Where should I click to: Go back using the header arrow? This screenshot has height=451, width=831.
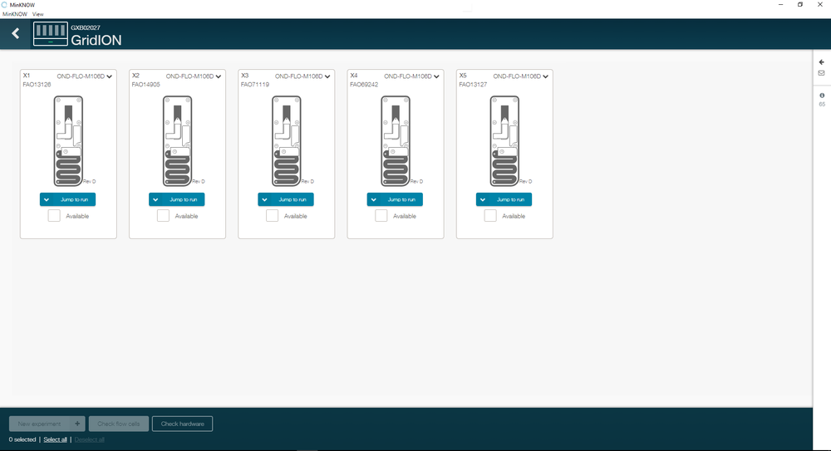[x=15, y=34]
